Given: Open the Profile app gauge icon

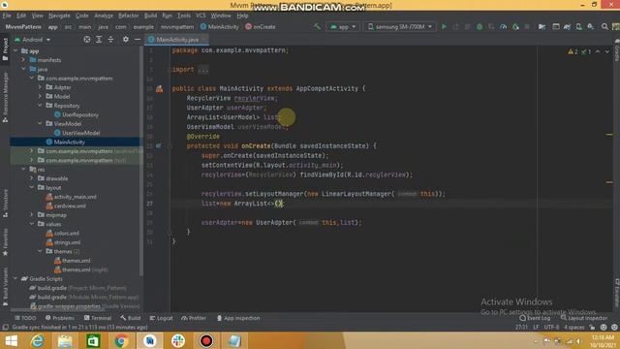Looking at the screenshot, I should point(503,26).
